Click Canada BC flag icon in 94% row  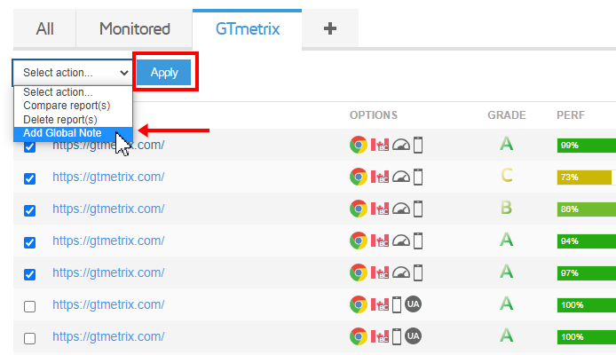[380, 241]
